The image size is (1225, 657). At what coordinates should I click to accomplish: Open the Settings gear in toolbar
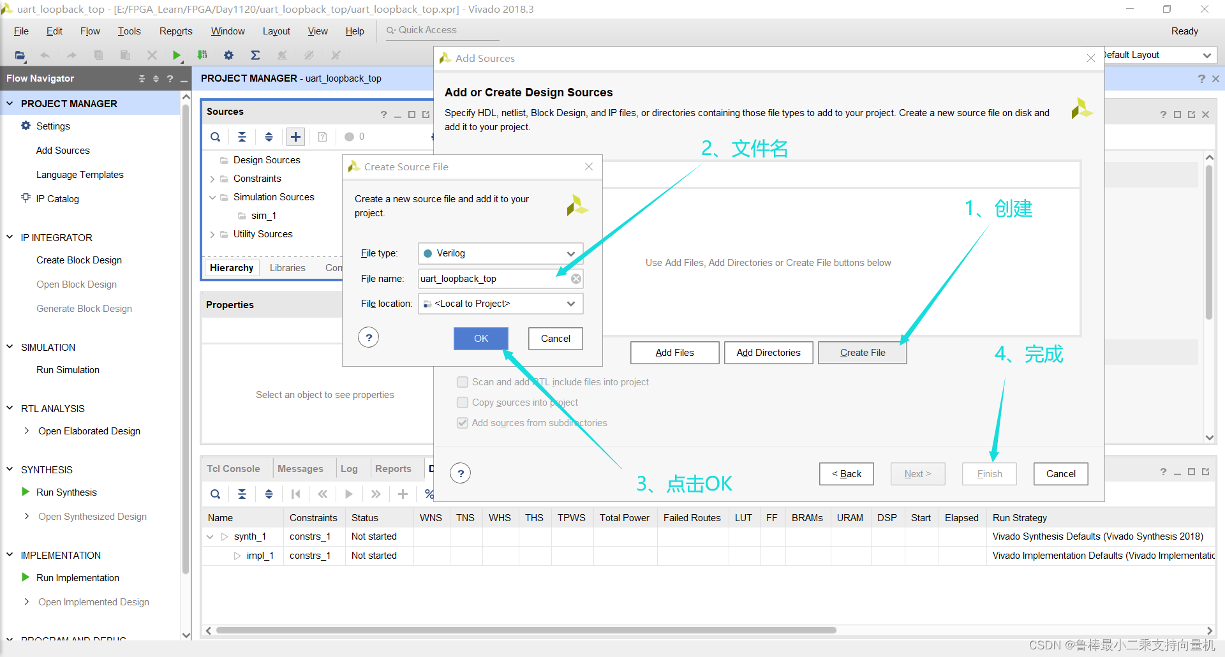228,55
